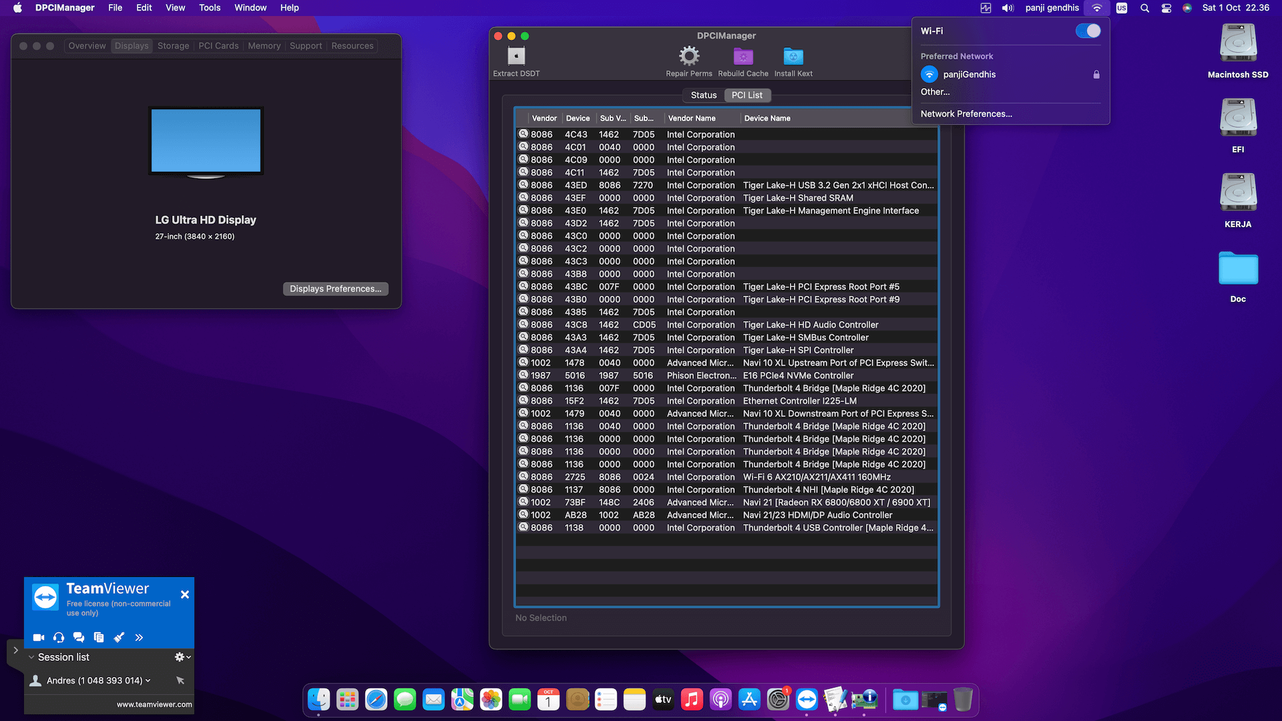Open the Resources tab
The width and height of the screenshot is (1282, 721).
352,46
